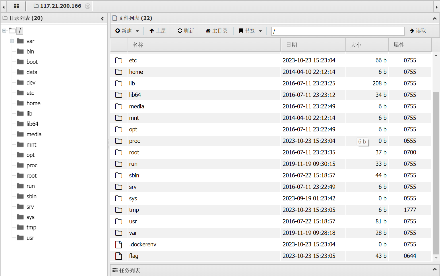Click folder icon of lib64 row

point(119,95)
